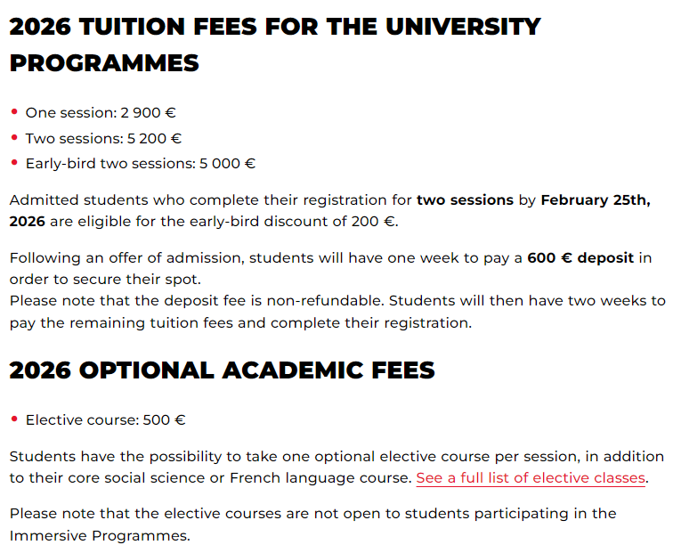Image resolution: width=673 pixels, height=553 pixels.
Task: Click the 2026 Tuition Fees heading
Action: click(x=274, y=45)
